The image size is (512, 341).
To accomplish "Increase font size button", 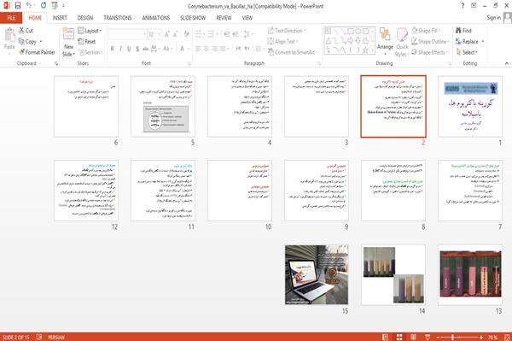I will pos(167,34).
